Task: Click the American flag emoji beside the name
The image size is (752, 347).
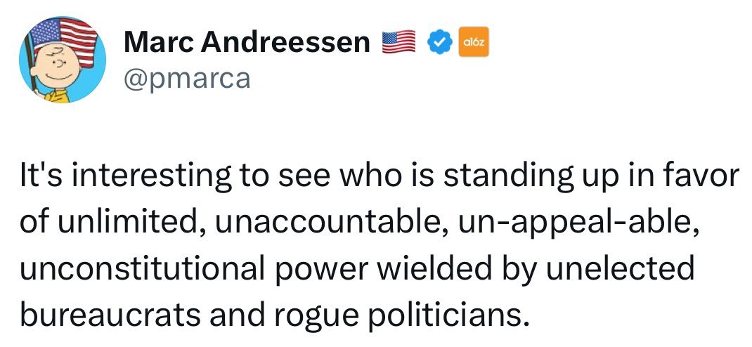Action: (398, 41)
